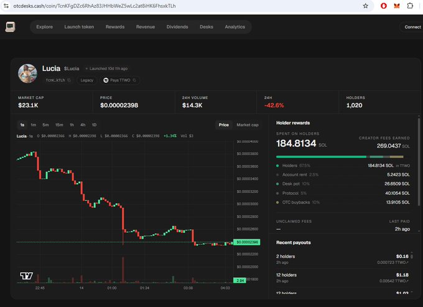
Task: Open external link for $1.18 payout
Action: coord(407,281)
